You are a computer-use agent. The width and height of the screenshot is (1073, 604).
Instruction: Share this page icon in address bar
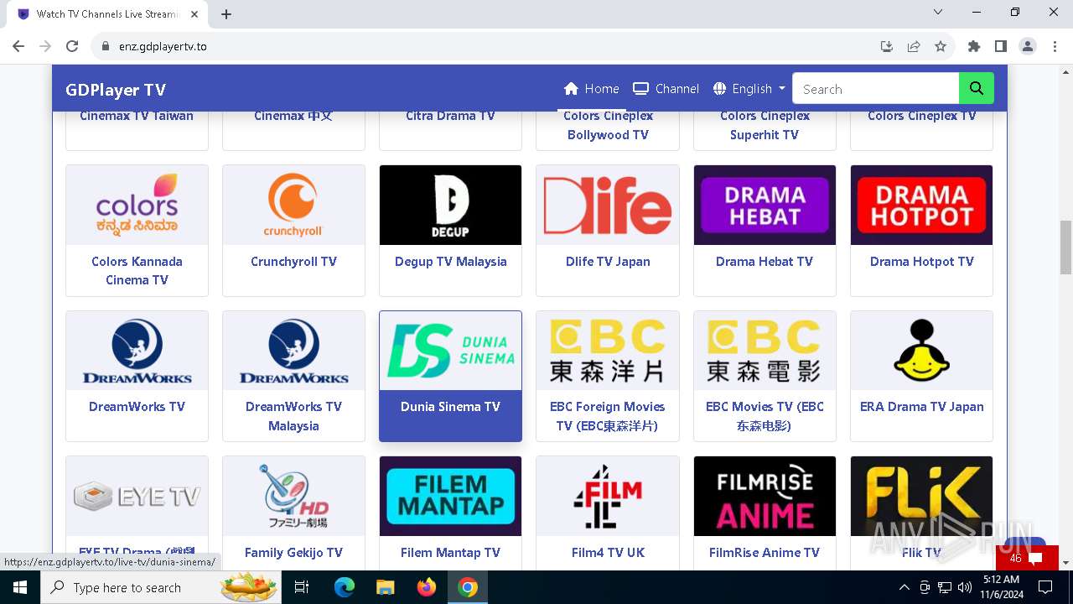point(914,46)
